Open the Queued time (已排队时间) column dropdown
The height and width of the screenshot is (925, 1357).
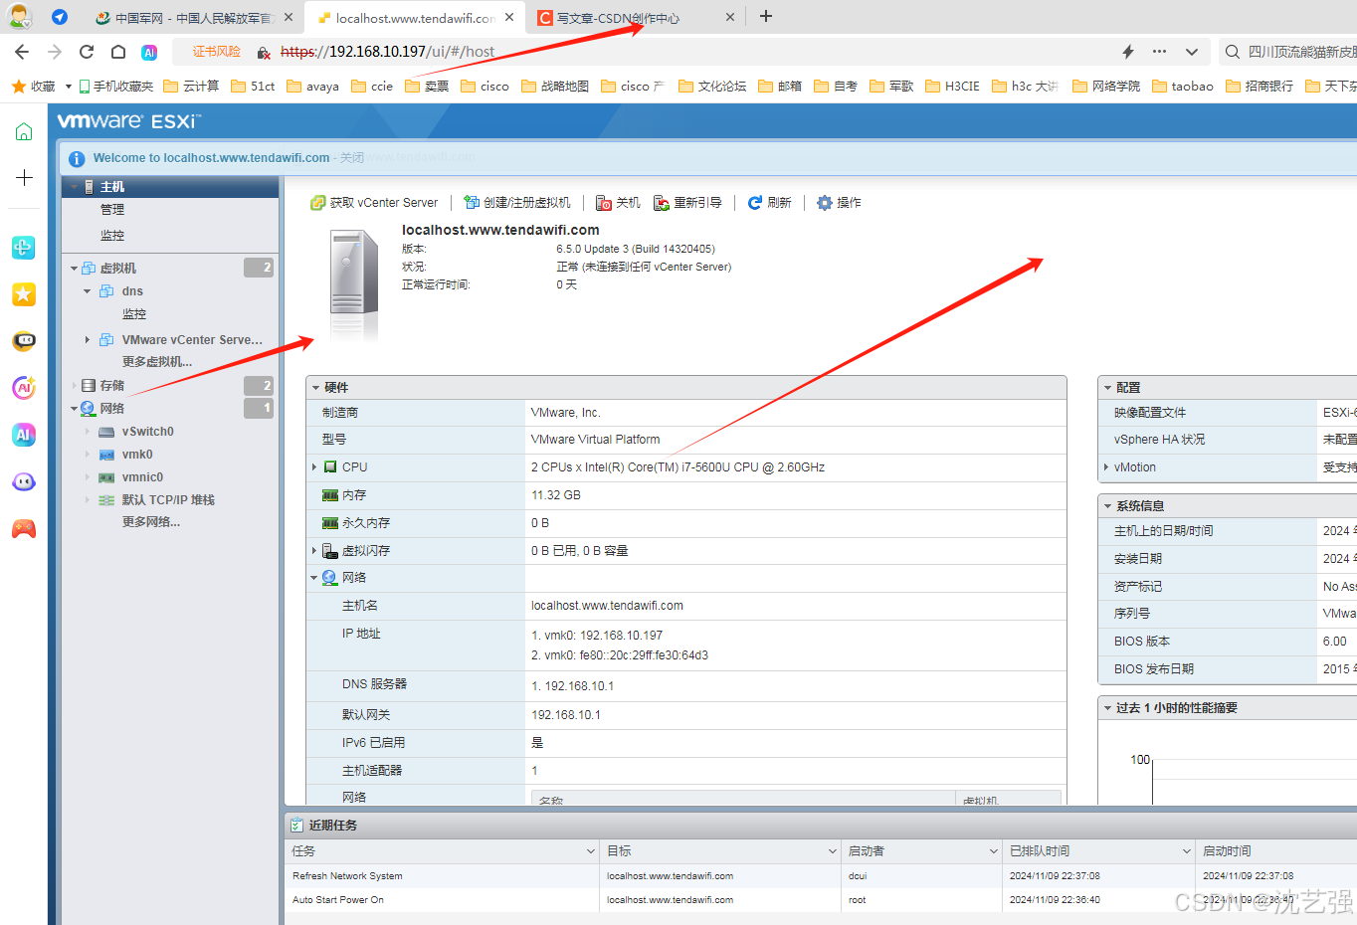click(x=1186, y=851)
